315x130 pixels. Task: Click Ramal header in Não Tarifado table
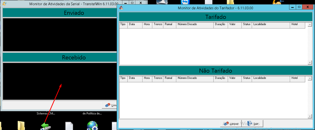(x=170, y=79)
